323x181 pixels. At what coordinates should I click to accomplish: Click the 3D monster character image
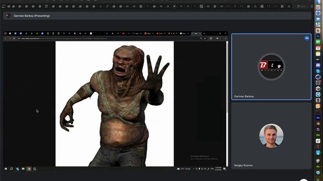(115, 104)
